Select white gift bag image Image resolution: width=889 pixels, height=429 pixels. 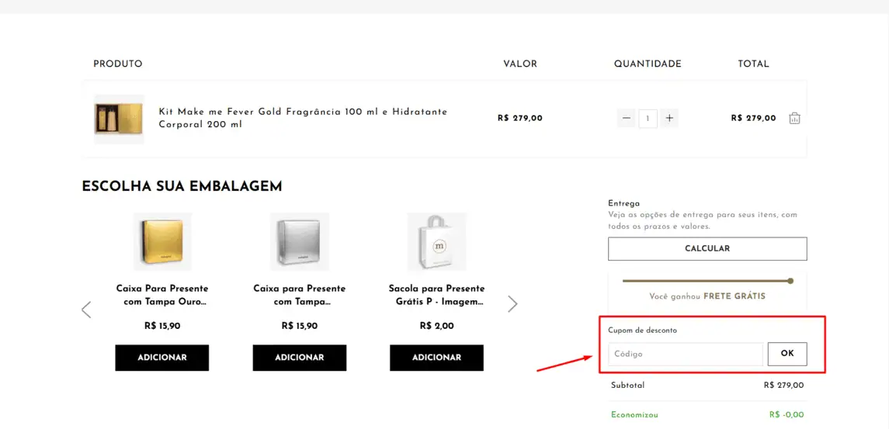point(436,241)
